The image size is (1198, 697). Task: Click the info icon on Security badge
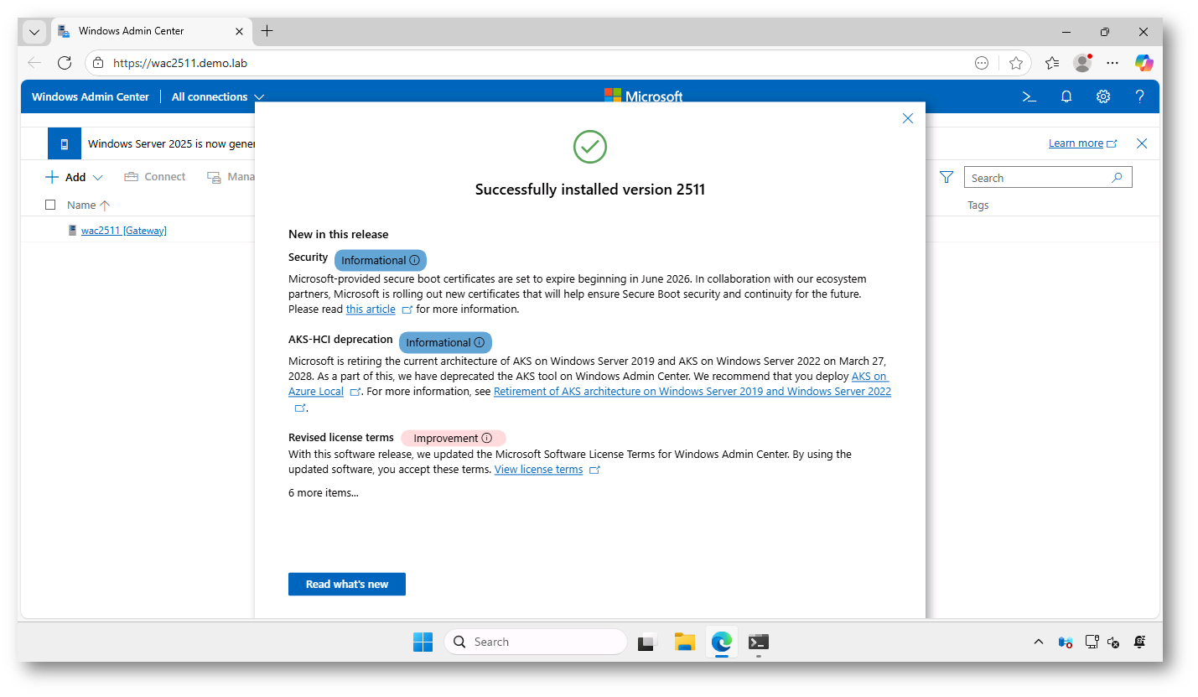pos(414,260)
